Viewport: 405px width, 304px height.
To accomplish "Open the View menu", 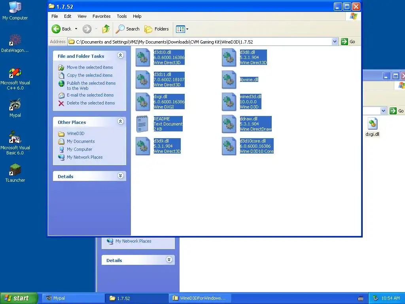I will coord(82,16).
